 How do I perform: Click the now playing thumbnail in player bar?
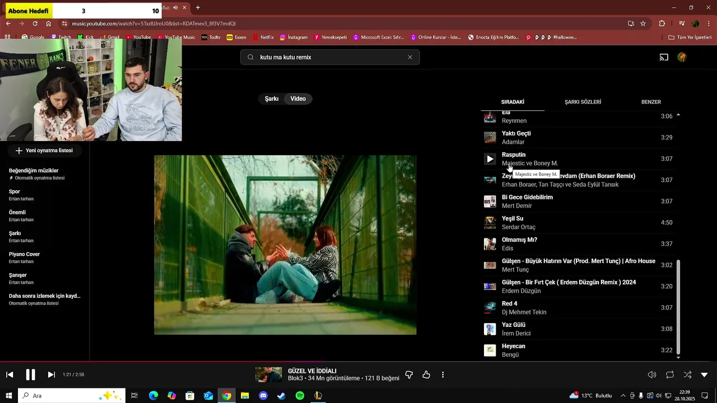[x=269, y=374]
